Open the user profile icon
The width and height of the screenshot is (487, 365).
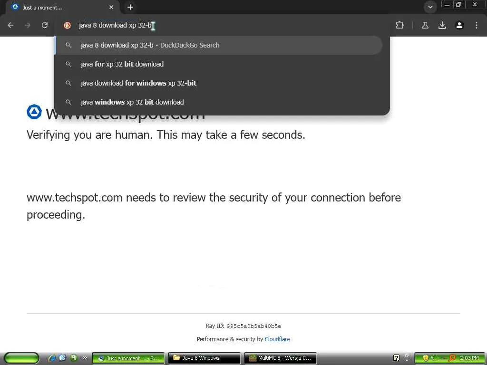coord(459,25)
